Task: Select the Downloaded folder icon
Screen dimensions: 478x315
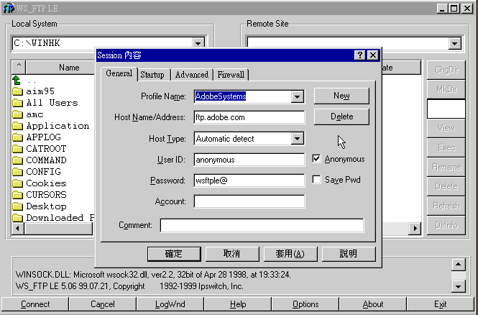Action: (17, 218)
